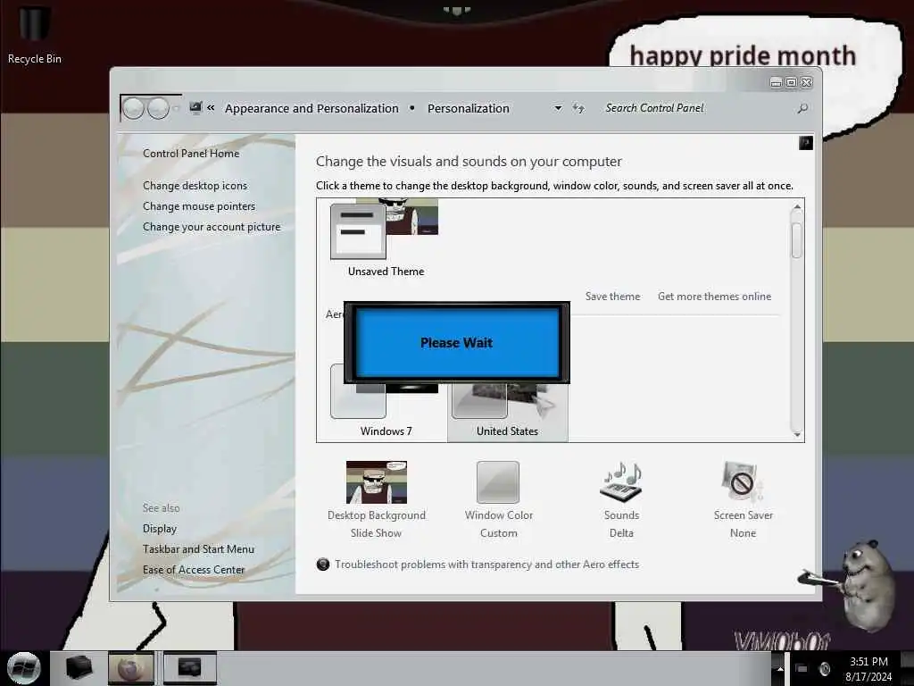Open Taskbar and Start Menu link

click(x=198, y=549)
